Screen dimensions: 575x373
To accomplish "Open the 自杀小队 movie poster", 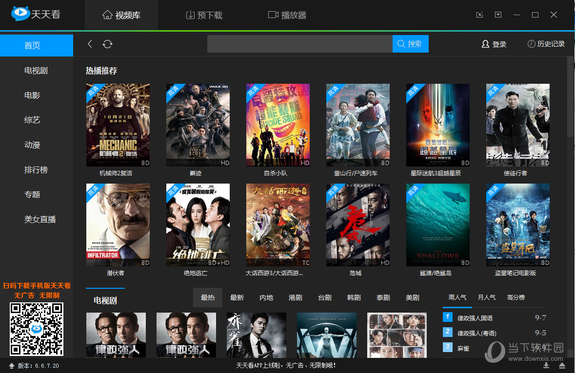I will tap(278, 125).
